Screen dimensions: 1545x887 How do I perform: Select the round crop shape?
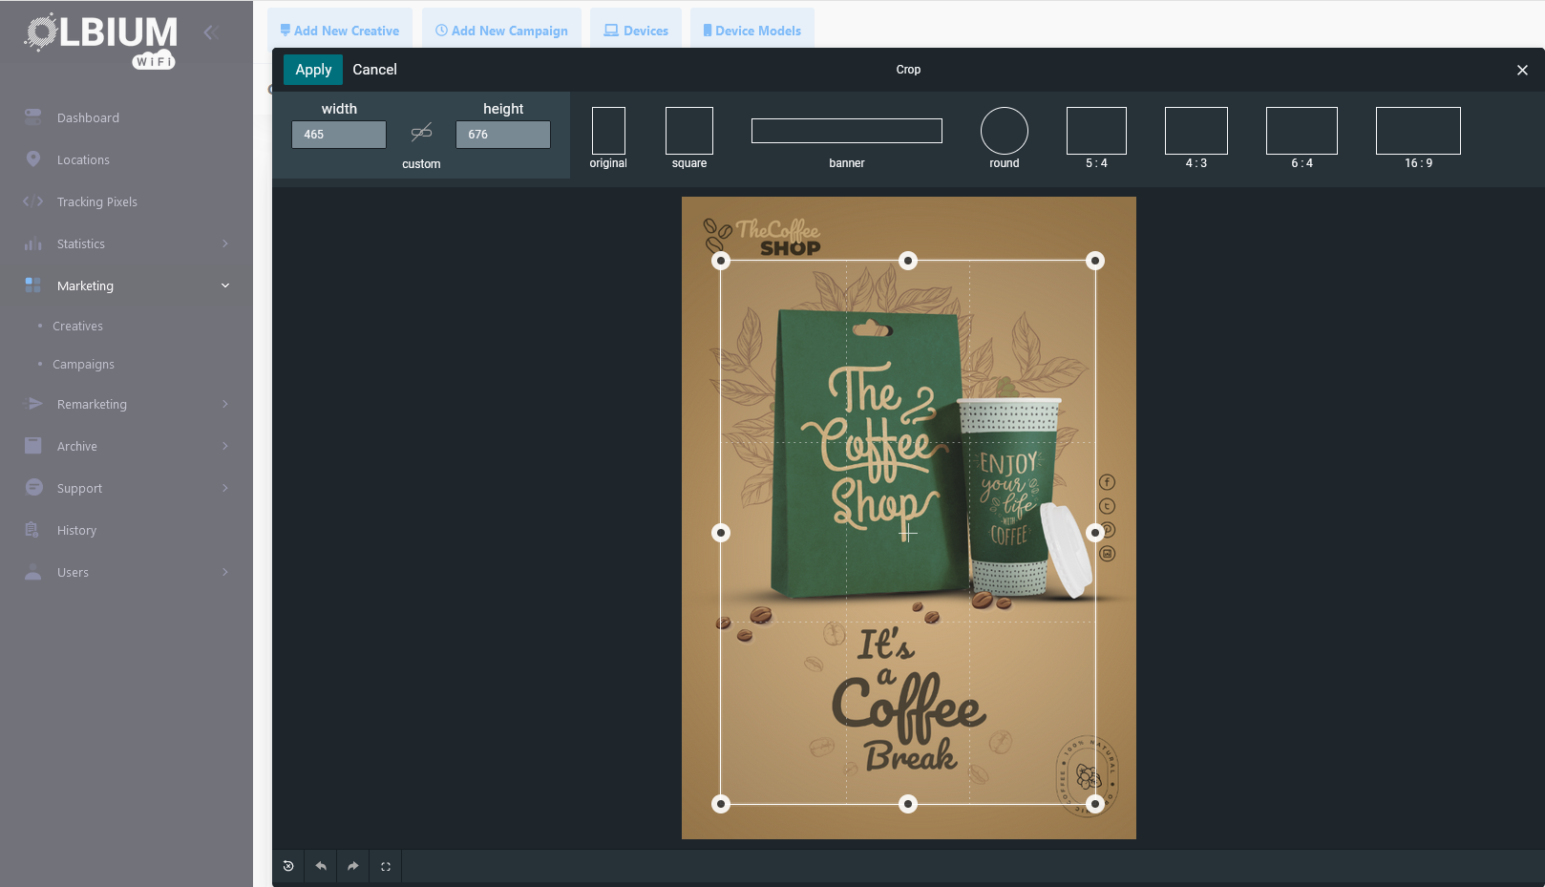coord(1004,132)
